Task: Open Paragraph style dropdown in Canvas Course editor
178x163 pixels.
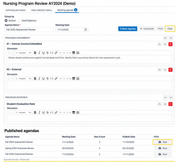Action: pos(24,53)
